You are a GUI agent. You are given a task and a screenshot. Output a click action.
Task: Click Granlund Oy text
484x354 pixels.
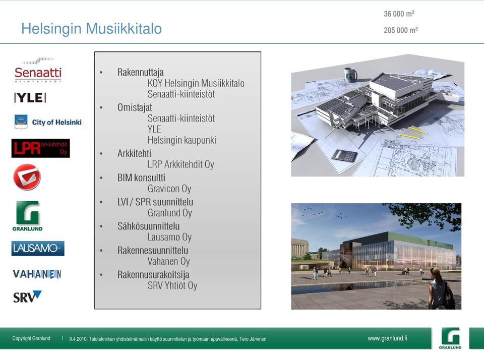click(x=170, y=213)
